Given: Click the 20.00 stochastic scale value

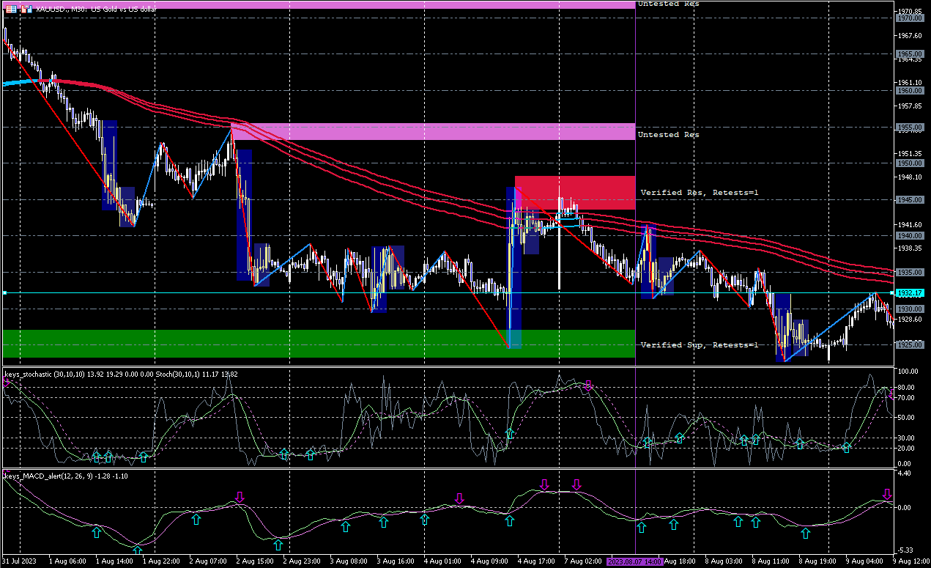Looking at the screenshot, I should [x=907, y=448].
